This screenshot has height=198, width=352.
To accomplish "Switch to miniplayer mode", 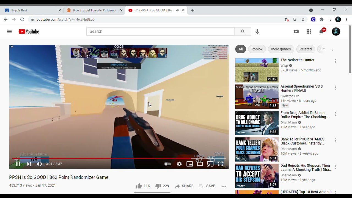I will (189, 164).
